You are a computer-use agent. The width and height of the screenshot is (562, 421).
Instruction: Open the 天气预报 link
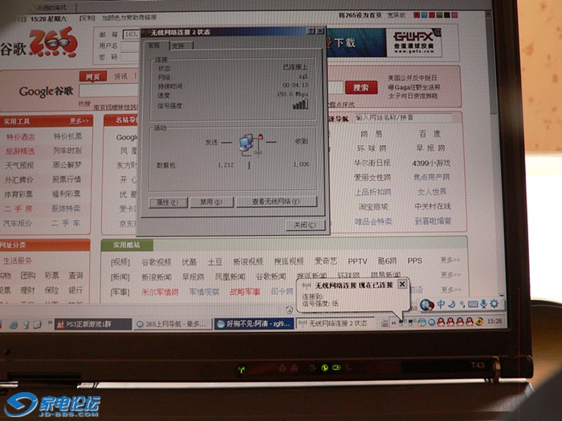(x=19, y=165)
